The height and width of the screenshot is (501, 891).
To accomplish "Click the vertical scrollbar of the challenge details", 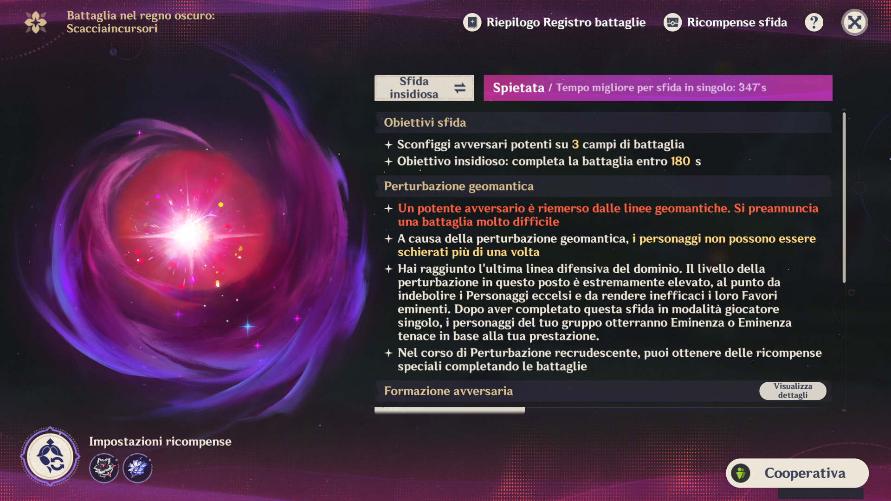I will point(844,197).
